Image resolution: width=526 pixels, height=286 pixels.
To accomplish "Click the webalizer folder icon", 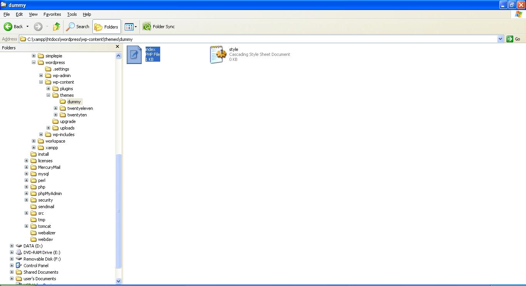I will [x=34, y=233].
